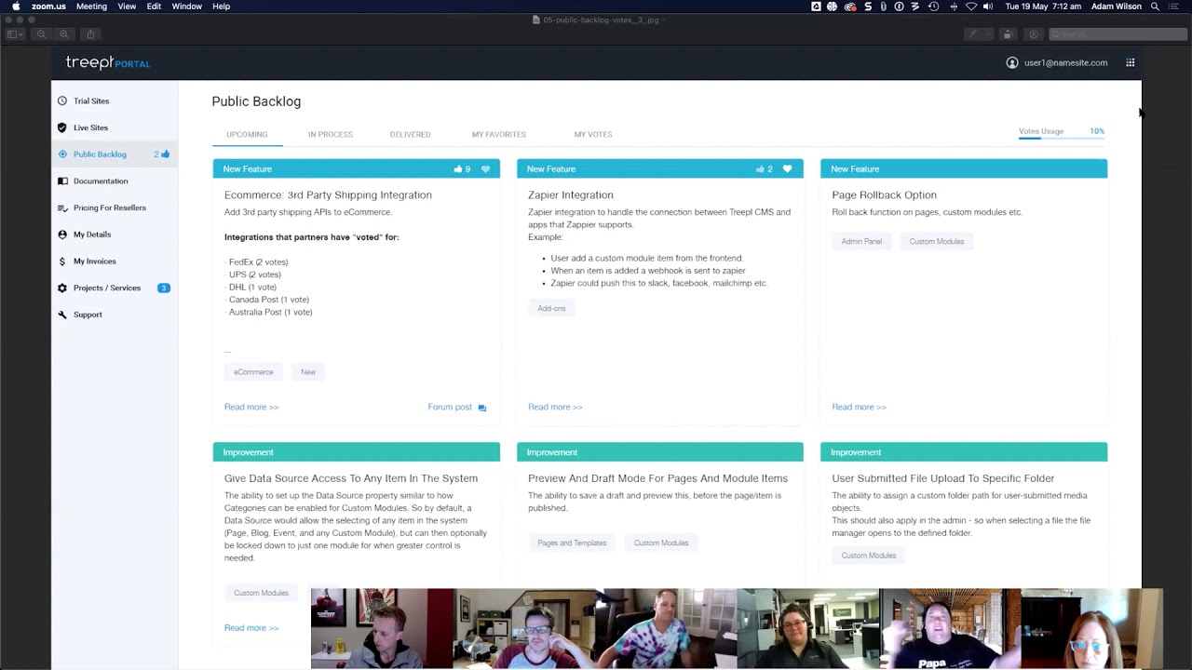Switch to the Delivered tab
Viewport: 1192px width, 670px height.
click(x=410, y=134)
